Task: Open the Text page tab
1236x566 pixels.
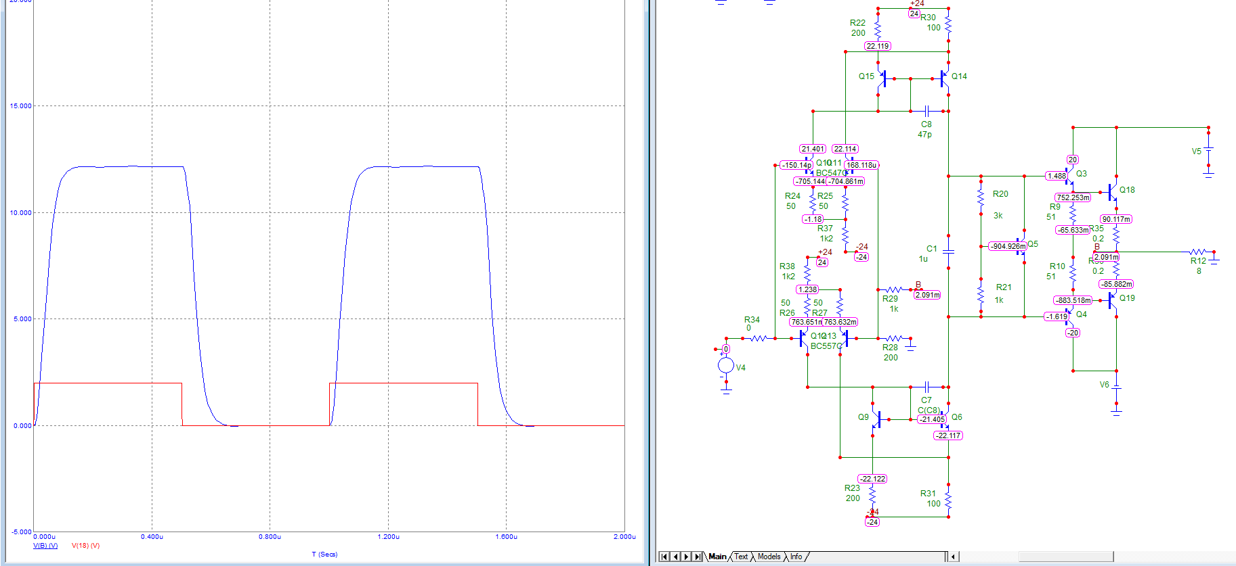Action: pos(741,557)
